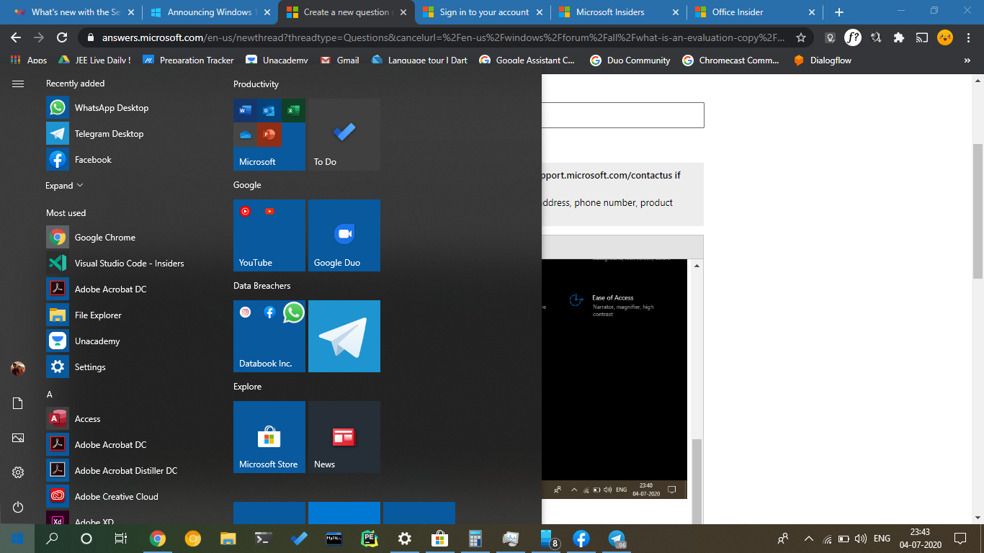Open the Power menu icon in Start sidebar
Screen dimensions: 984x553
tap(18, 507)
